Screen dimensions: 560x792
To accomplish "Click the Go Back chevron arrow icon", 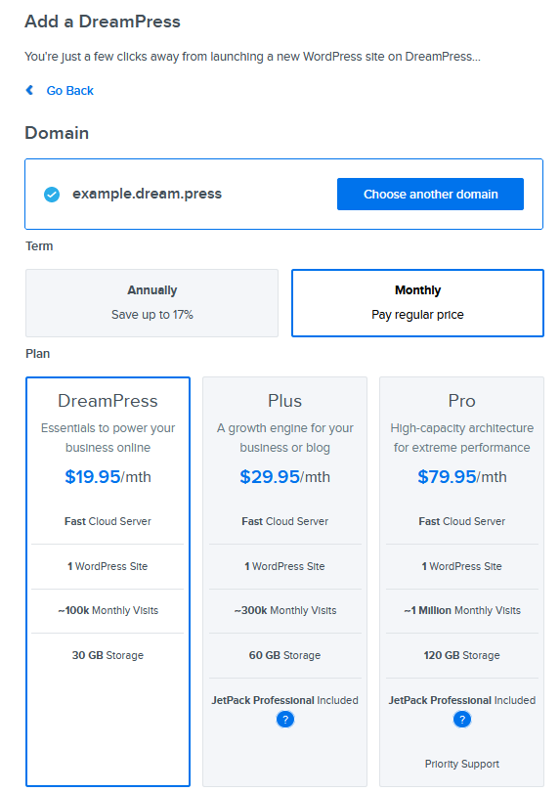I will click(x=29, y=90).
